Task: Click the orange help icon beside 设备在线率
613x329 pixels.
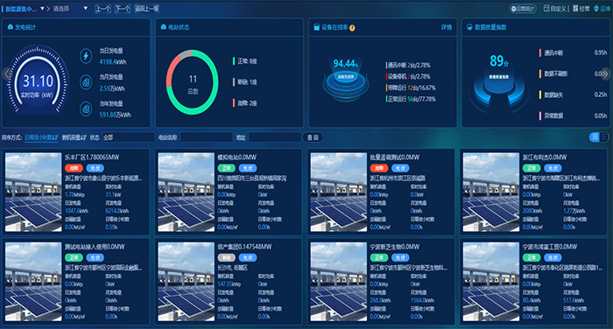Action: pos(352,28)
